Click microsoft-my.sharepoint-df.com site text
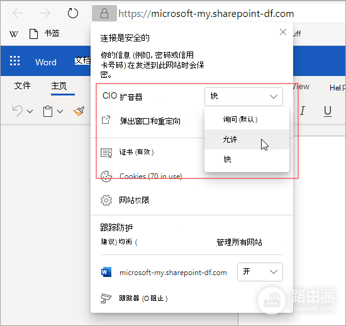 (173, 273)
